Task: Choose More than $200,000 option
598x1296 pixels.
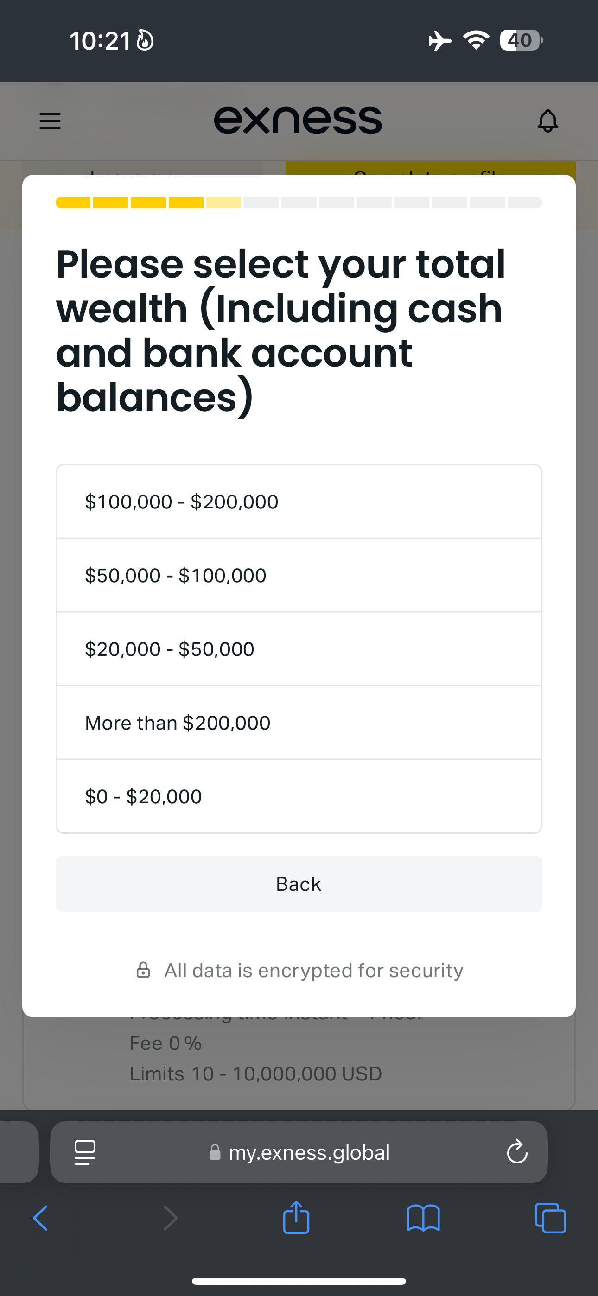Action: (299, 723)
